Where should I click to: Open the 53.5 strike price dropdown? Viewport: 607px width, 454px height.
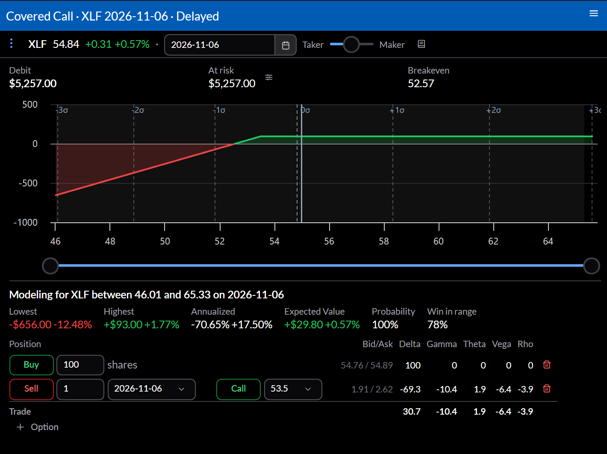[293, 389]
